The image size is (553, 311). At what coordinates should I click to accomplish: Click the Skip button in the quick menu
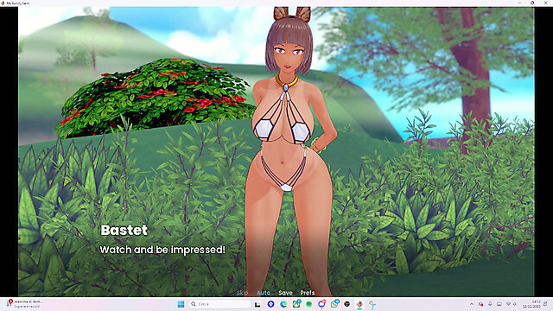[x=242, y=293]
